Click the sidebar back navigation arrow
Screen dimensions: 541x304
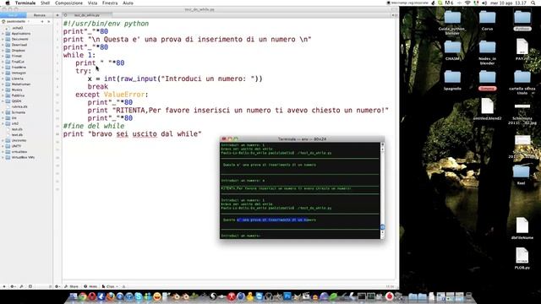click(x=42, y=21)
